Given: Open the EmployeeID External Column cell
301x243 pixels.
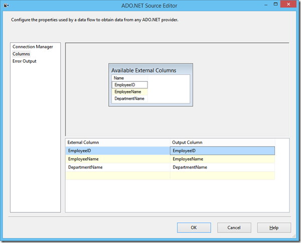Looking at the screenshot, I should tap(118, 151).
